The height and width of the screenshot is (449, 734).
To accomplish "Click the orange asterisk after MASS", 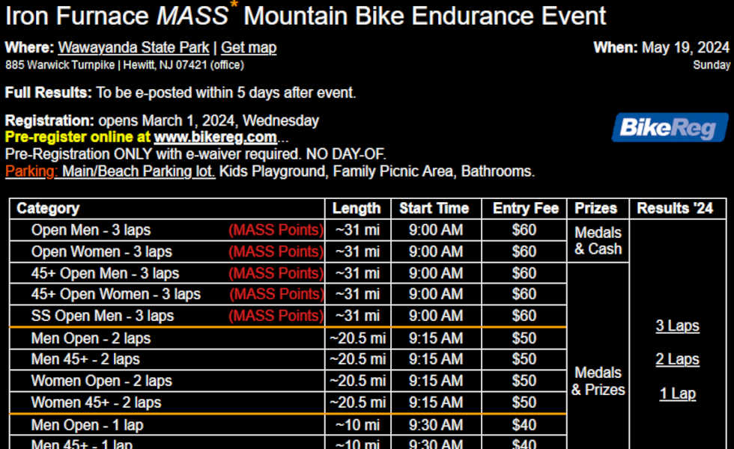I will [x=234, y=4].
